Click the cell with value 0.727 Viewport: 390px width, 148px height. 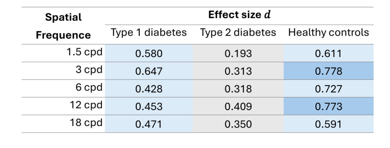click(x=329, y=89)
